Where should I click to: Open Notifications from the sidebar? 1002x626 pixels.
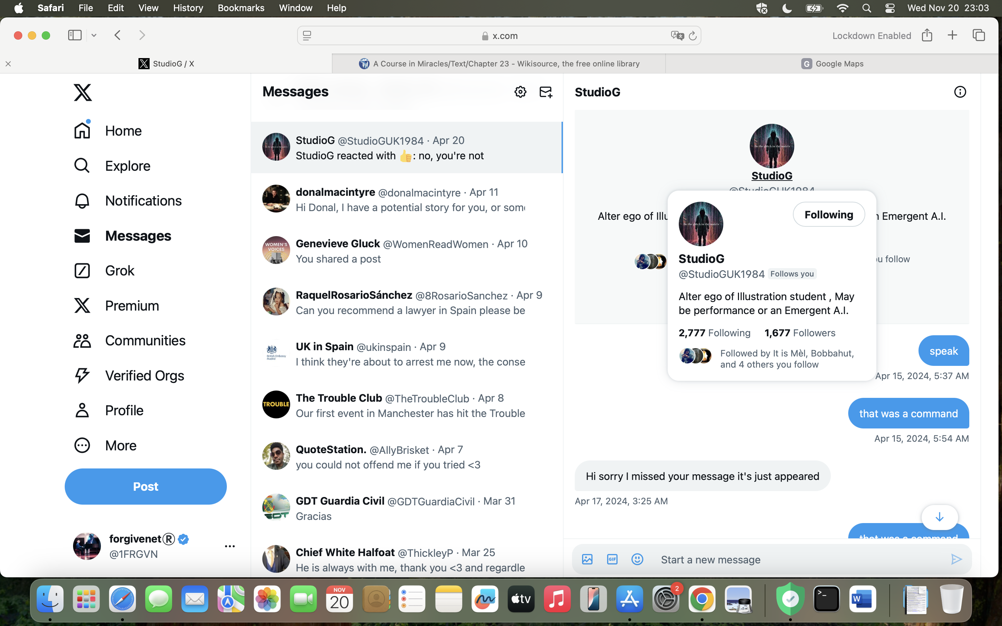click(x=128, y=201)
